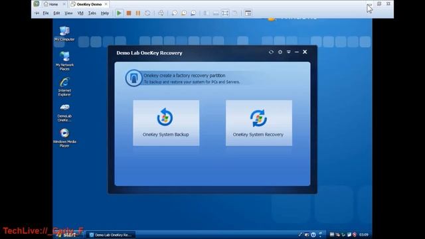
Task: Open the Edit menu
Action: point(56,13)
